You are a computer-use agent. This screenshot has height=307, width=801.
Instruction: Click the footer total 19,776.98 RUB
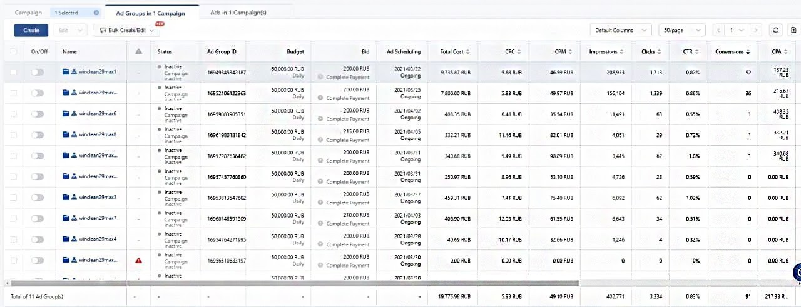[454, 296]
